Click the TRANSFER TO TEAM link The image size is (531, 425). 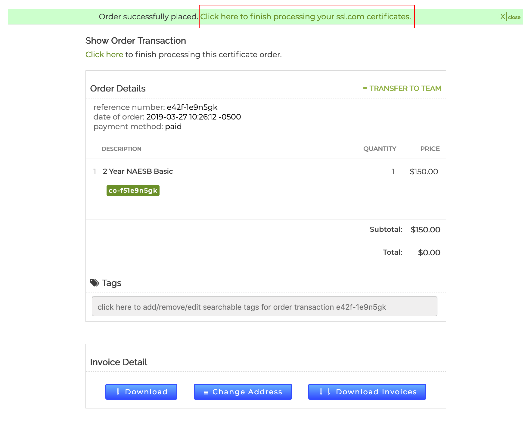click(x=405, y=88)
